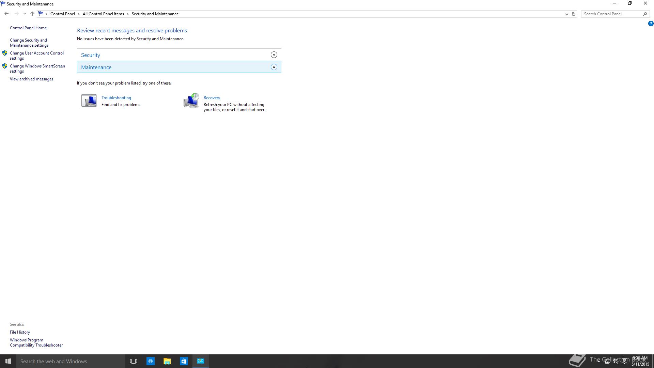This screenshot has width=654, height=368.
Task: Open the Action Center notification icon
Action: 624,362
